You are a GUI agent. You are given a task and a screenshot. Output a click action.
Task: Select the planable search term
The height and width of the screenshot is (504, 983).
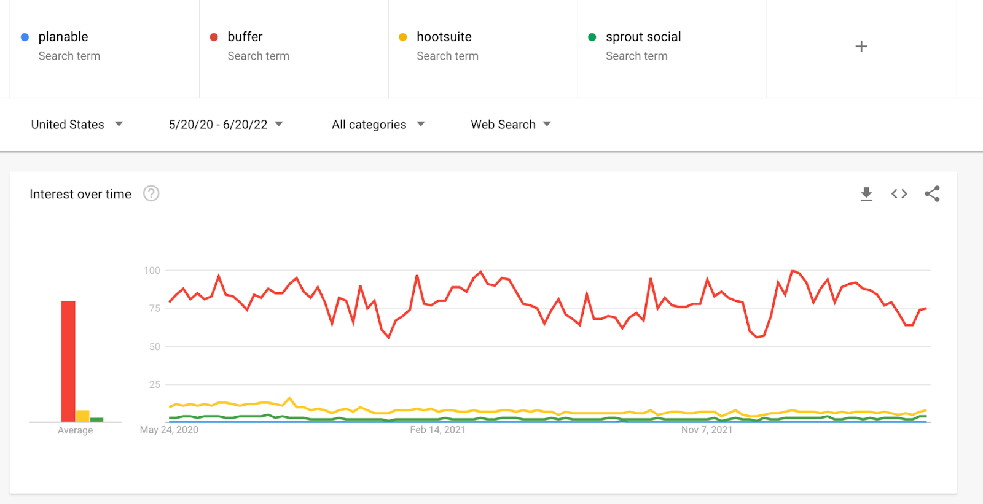(63, 37)
